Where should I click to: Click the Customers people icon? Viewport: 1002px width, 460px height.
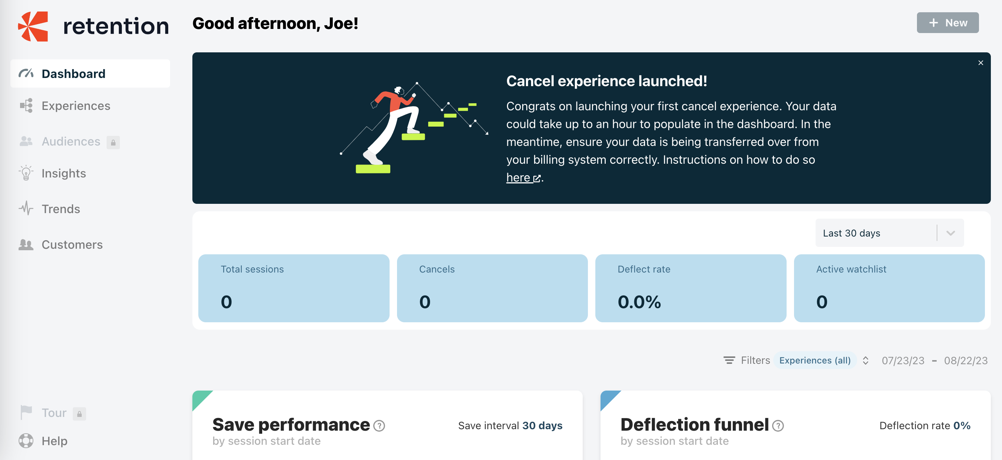point(26,245)
